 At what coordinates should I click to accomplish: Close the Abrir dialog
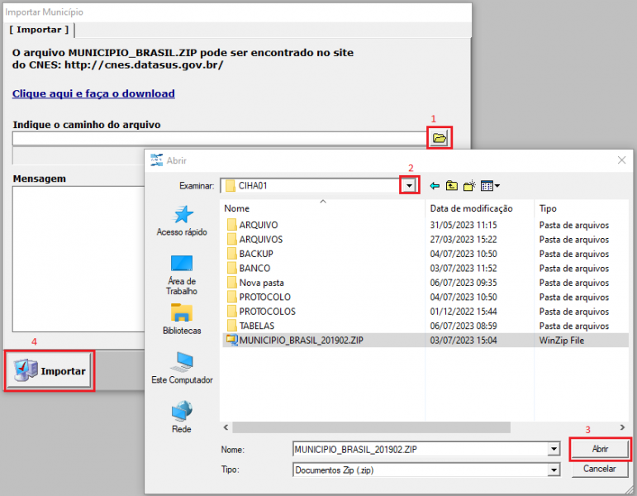point(621,160)
